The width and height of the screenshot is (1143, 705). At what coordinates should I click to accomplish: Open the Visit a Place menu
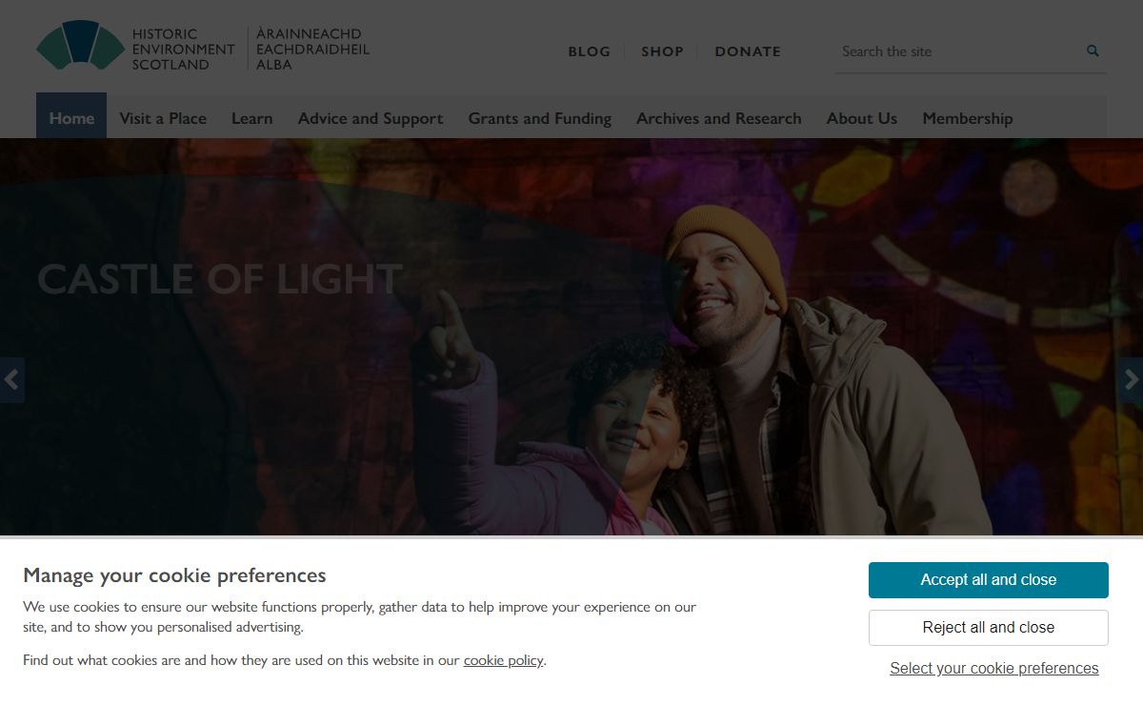click(163, 118)
